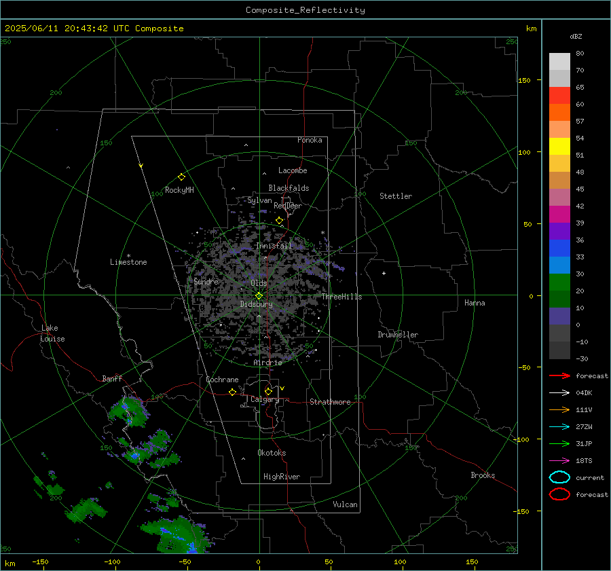Click the RockyMH label
This screenshot has width=611, height=571.
tap(179, 190)
